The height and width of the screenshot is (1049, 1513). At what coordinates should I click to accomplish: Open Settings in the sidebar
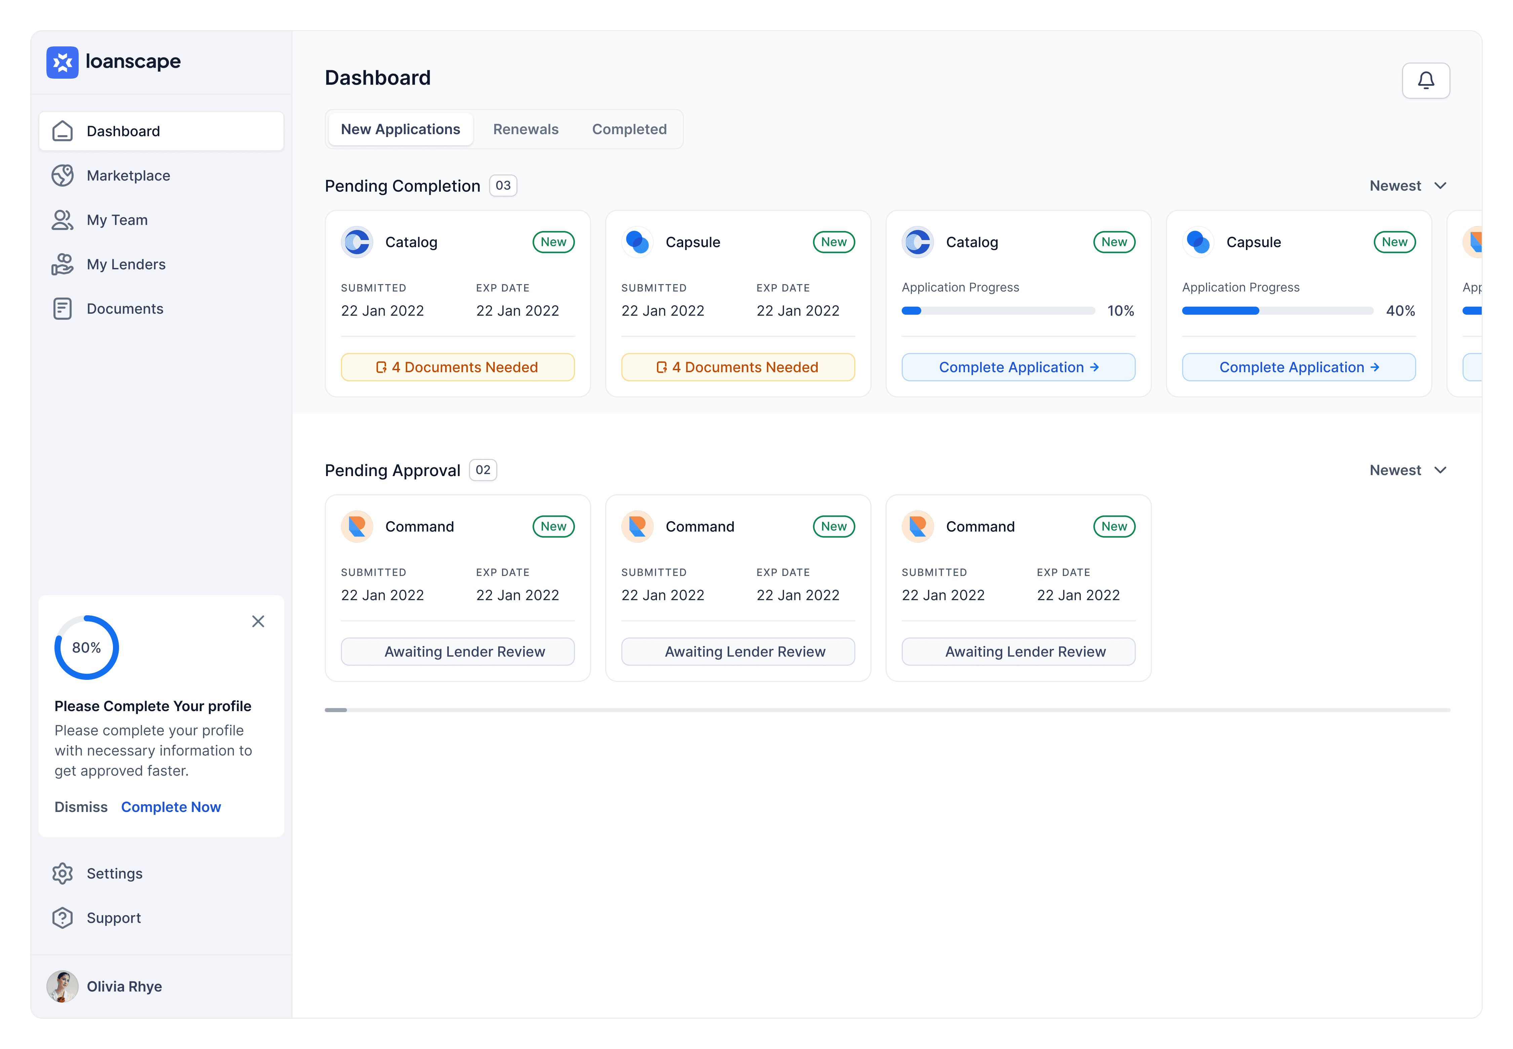114,873
